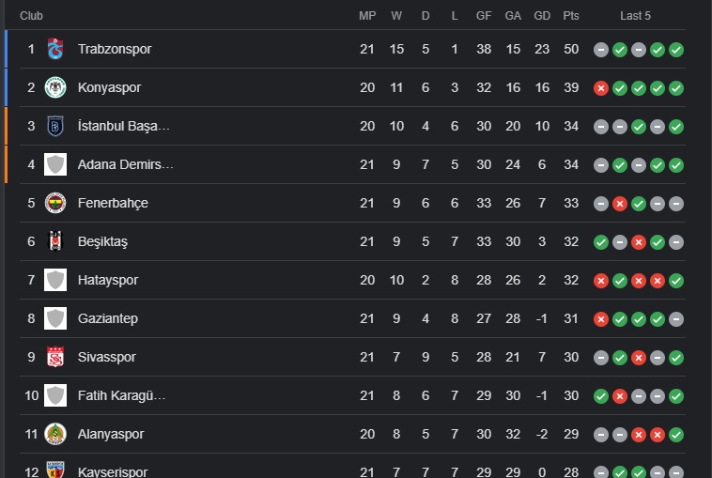Click the Club column header
The width and height of the screenshot is (712, 478).
[x=31, y=16]
